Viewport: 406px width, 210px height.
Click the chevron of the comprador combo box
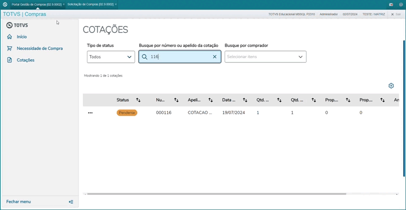pyautogui.click(x=301, y=57)
